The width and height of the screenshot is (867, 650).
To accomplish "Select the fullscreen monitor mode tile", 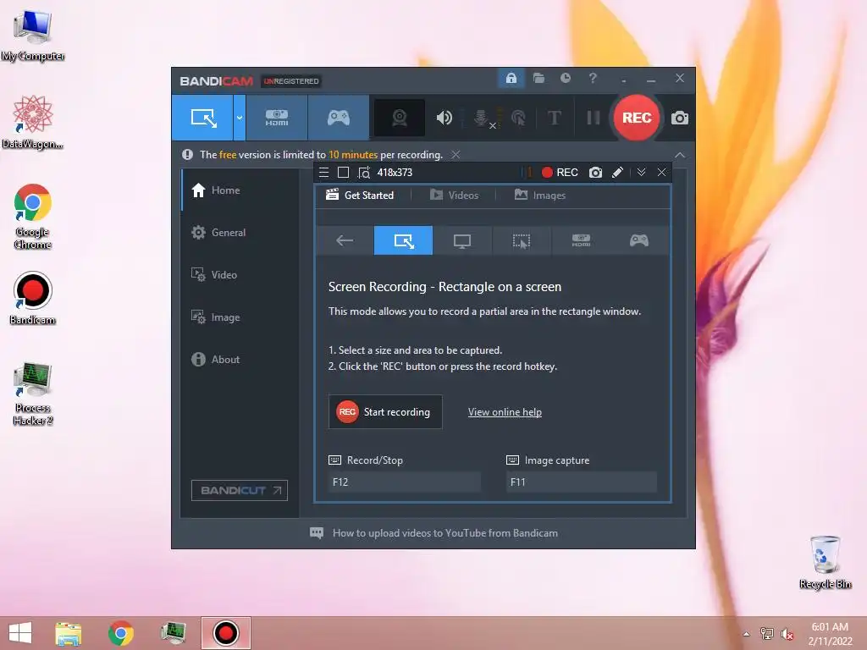I will tap(462, 240).
